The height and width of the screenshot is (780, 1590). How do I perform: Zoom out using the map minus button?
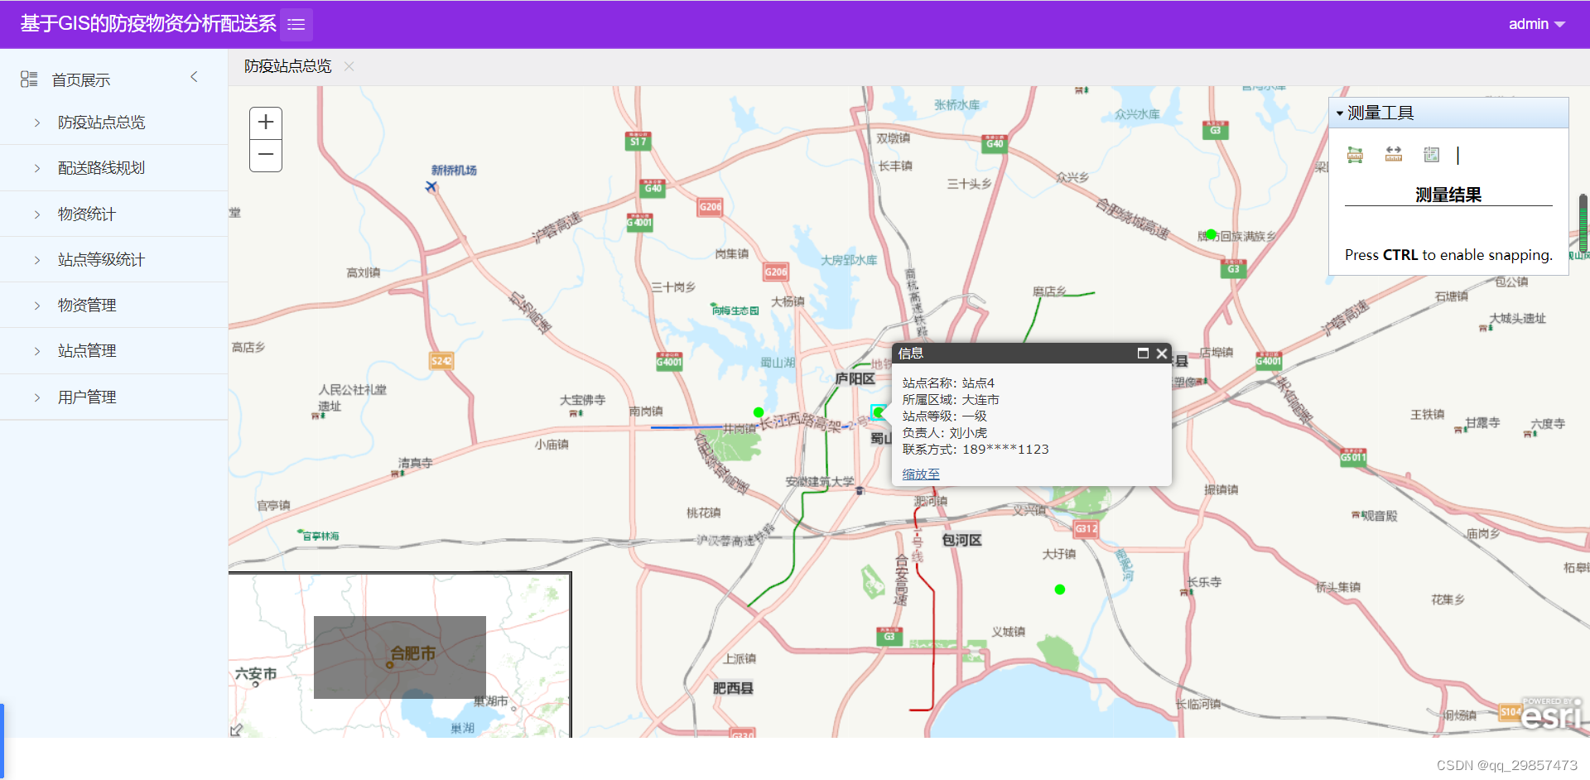tap(265, 154)
